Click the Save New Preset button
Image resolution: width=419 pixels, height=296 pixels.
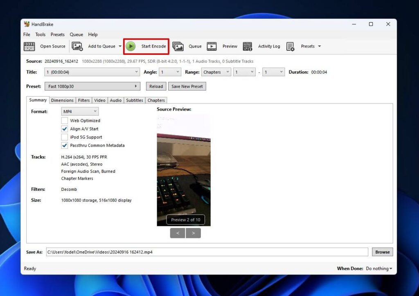[x=187, y=86]
